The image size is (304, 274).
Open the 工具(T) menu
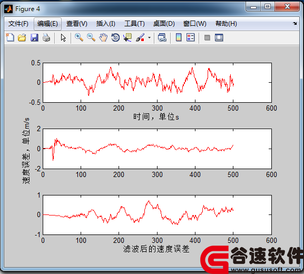point(134,24)
